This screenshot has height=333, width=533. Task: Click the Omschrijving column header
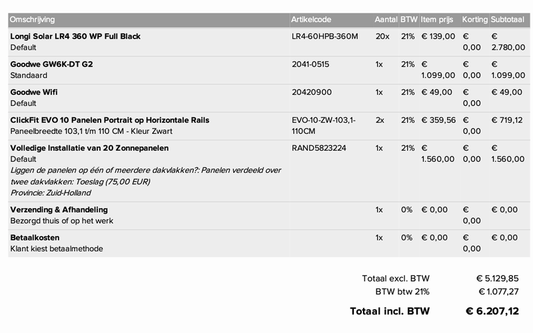point(33,19)
